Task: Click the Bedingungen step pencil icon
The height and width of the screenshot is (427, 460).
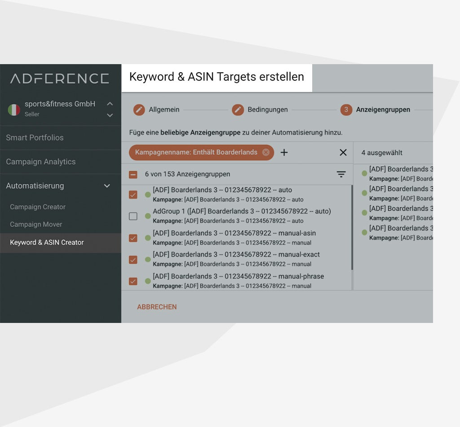Action: [x=238, y=110]
